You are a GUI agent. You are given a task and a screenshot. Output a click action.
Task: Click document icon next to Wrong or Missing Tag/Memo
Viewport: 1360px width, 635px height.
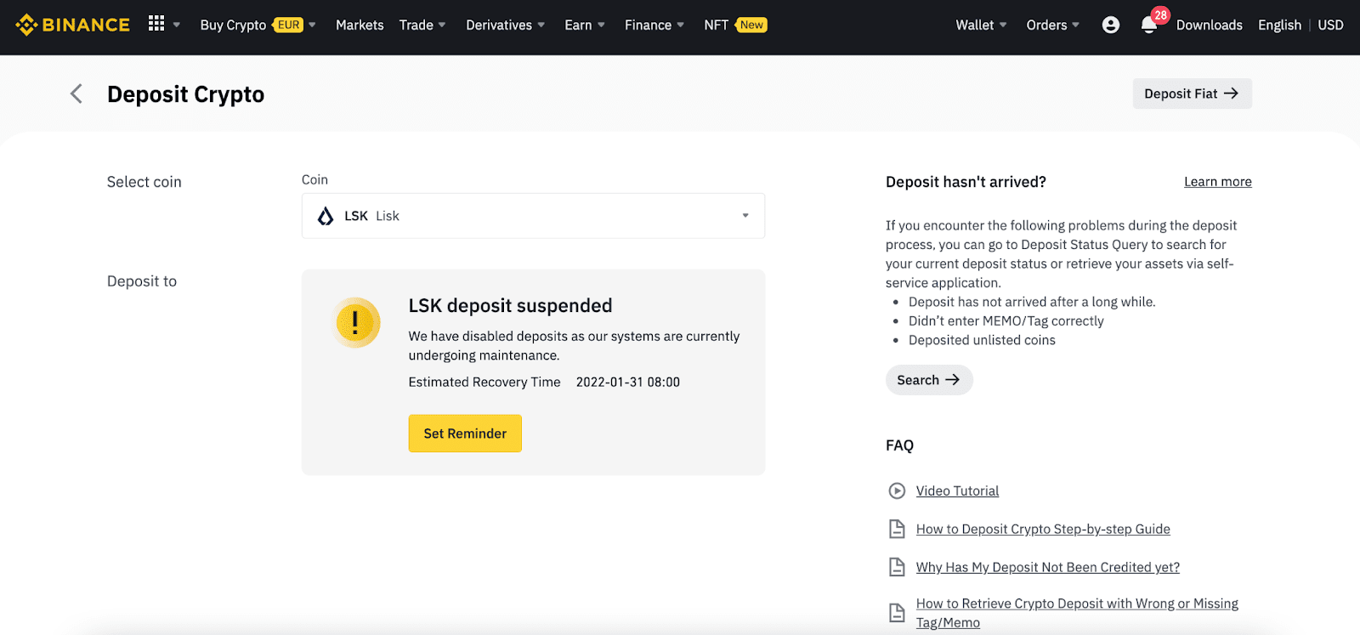[897, 613]
